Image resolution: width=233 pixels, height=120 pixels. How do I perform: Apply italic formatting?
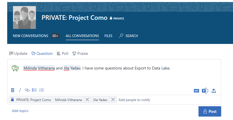[20, 90]
